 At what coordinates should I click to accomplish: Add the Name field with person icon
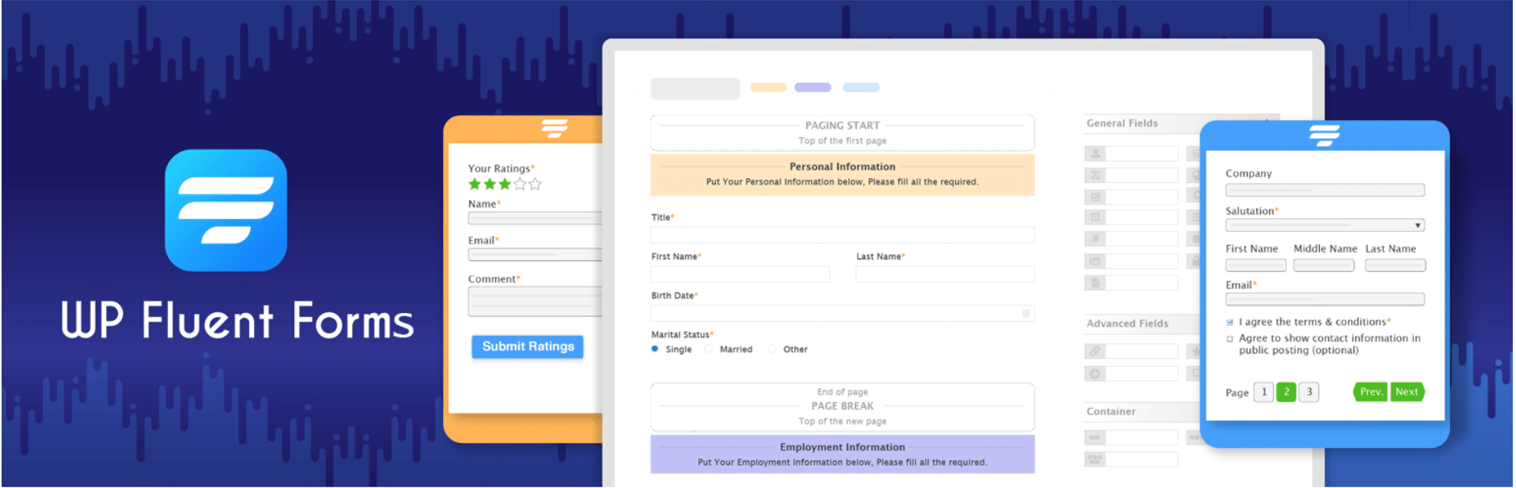pyautogui.click(x=1132, y=153)
